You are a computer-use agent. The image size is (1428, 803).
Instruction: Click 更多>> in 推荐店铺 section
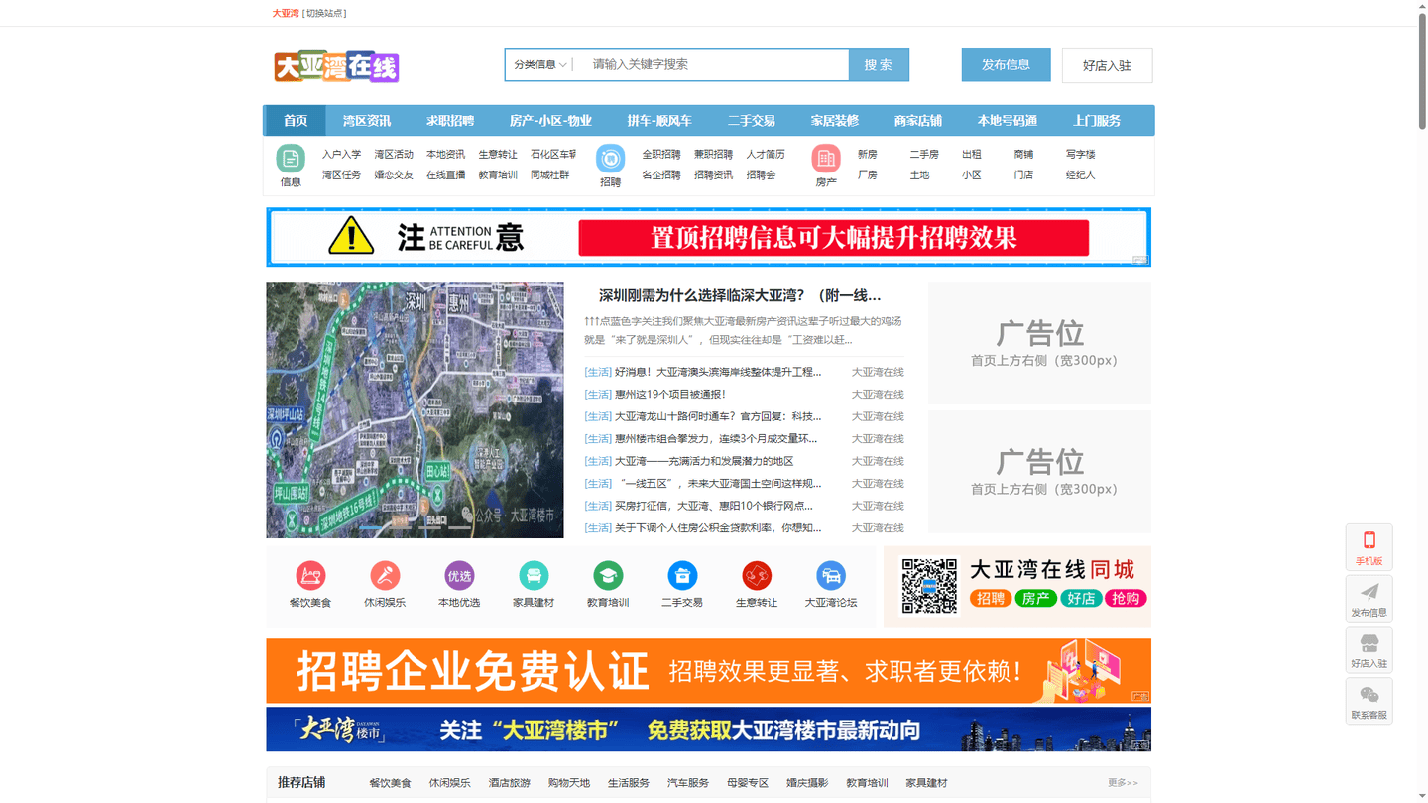1123,783
